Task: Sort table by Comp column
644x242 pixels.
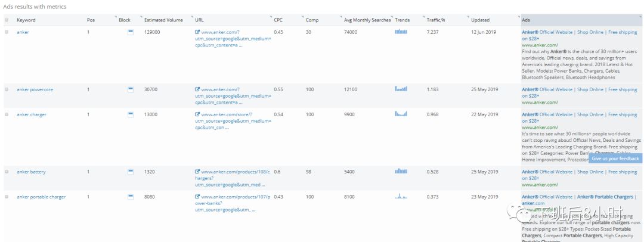Action: 312,20
